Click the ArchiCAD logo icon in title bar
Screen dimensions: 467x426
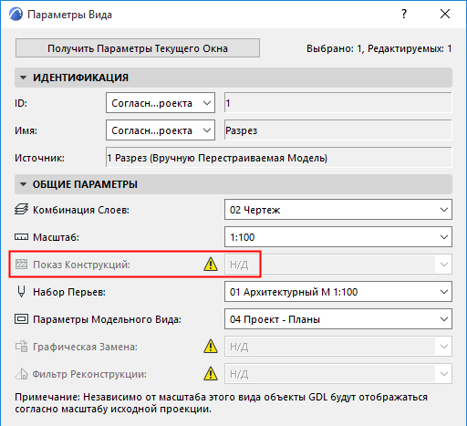pyautogui.click(x=16, y=15)
